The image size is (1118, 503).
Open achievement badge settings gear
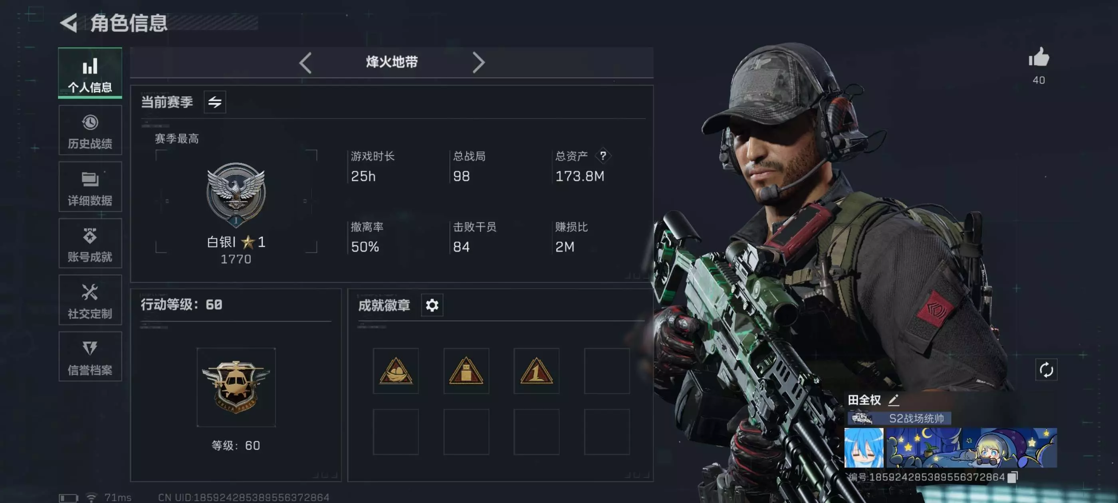point(432,305)
